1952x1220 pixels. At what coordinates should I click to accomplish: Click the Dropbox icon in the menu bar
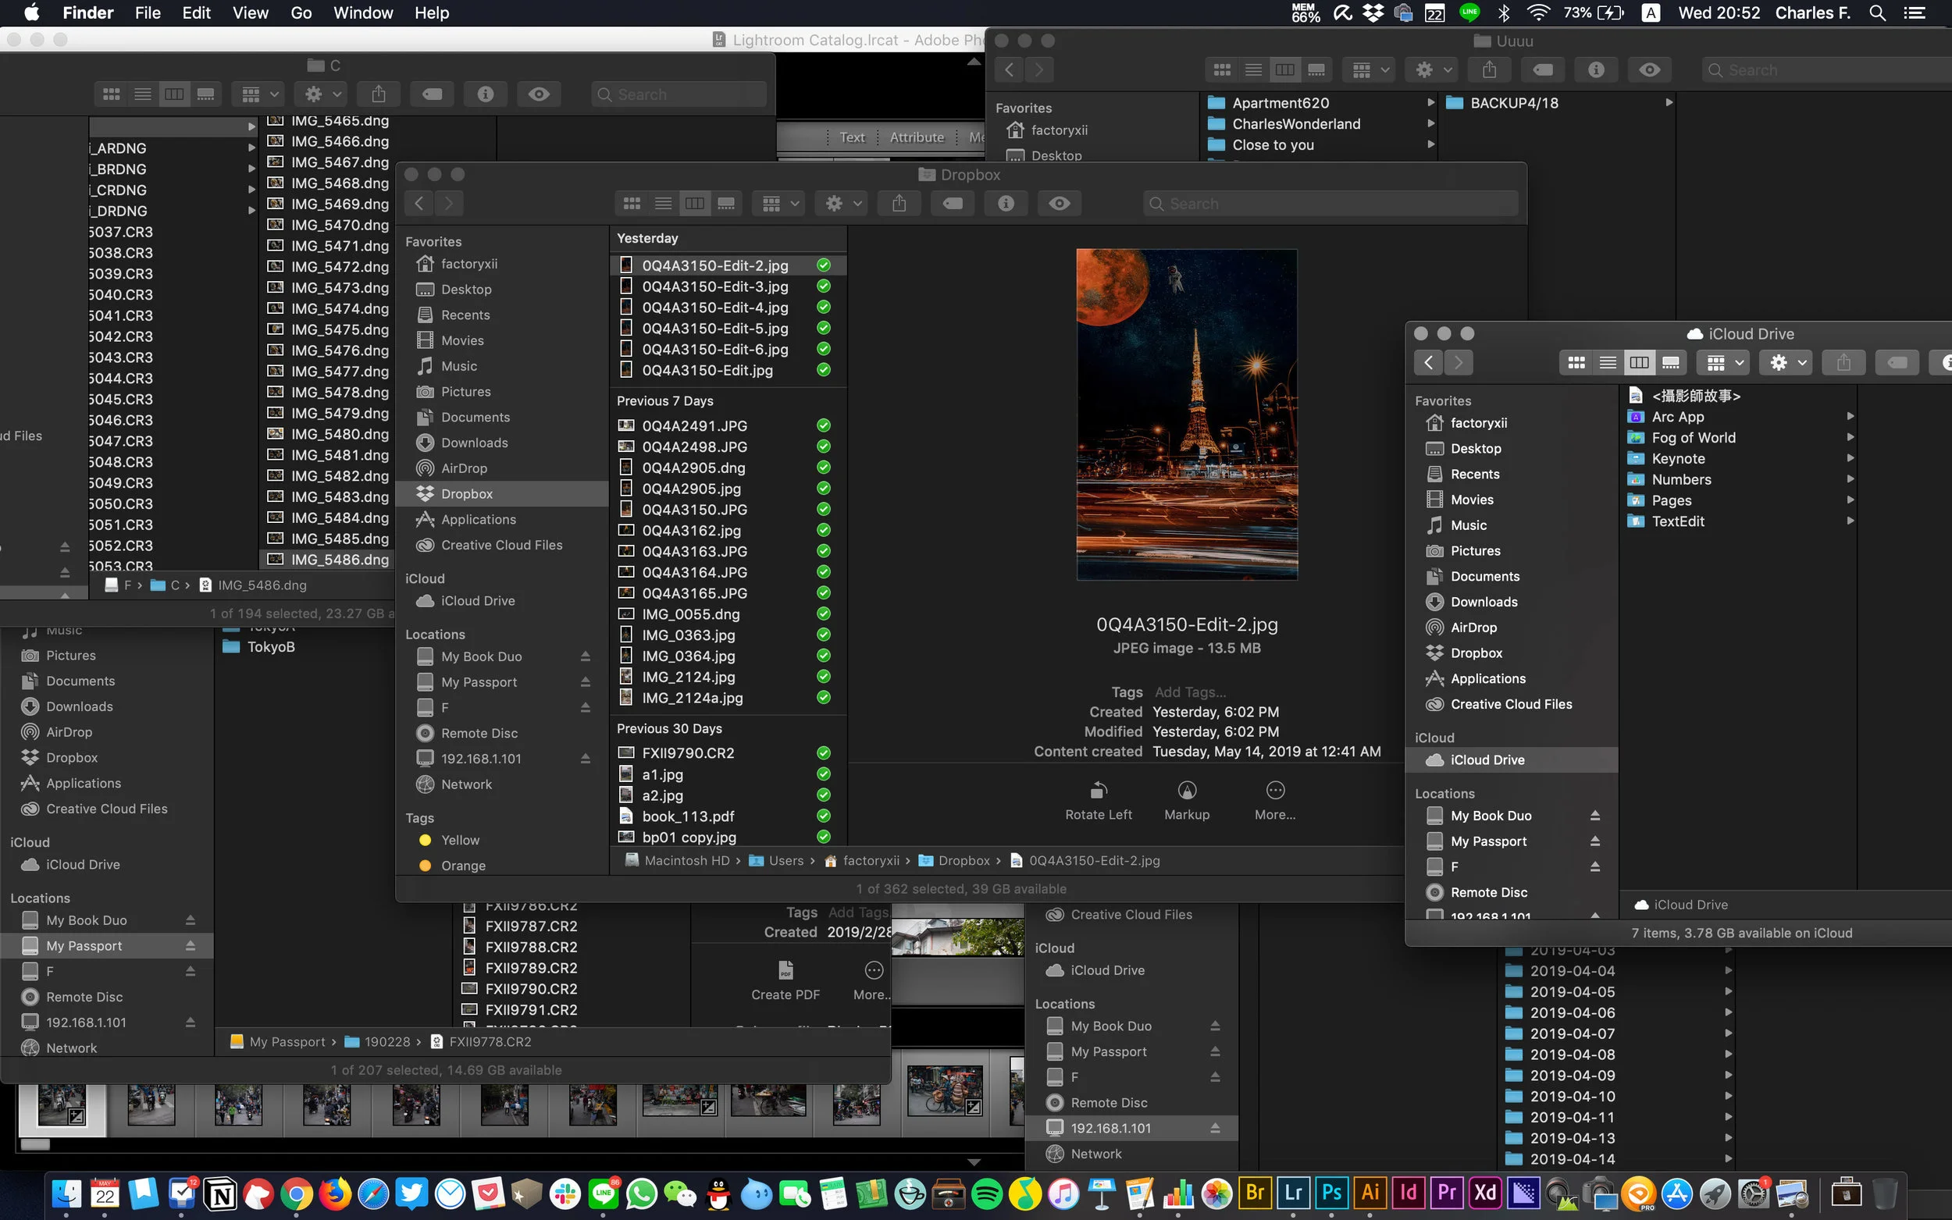(x=1373, y=13)
